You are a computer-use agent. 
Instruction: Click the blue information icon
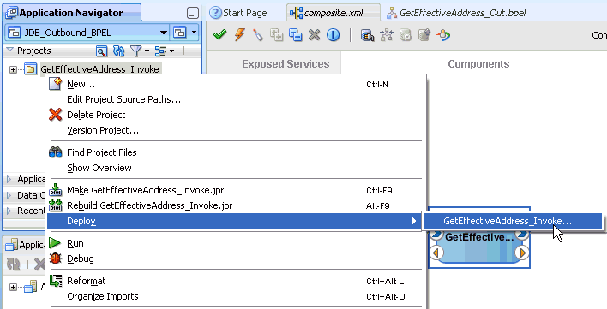point(333,35)
